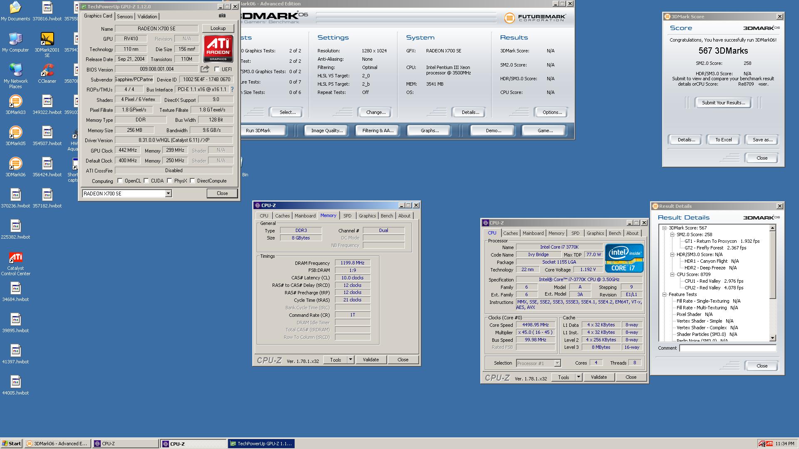Switch to the Validation tab in GPU-Z
799x449 pixels.
[x=147, y=17]
